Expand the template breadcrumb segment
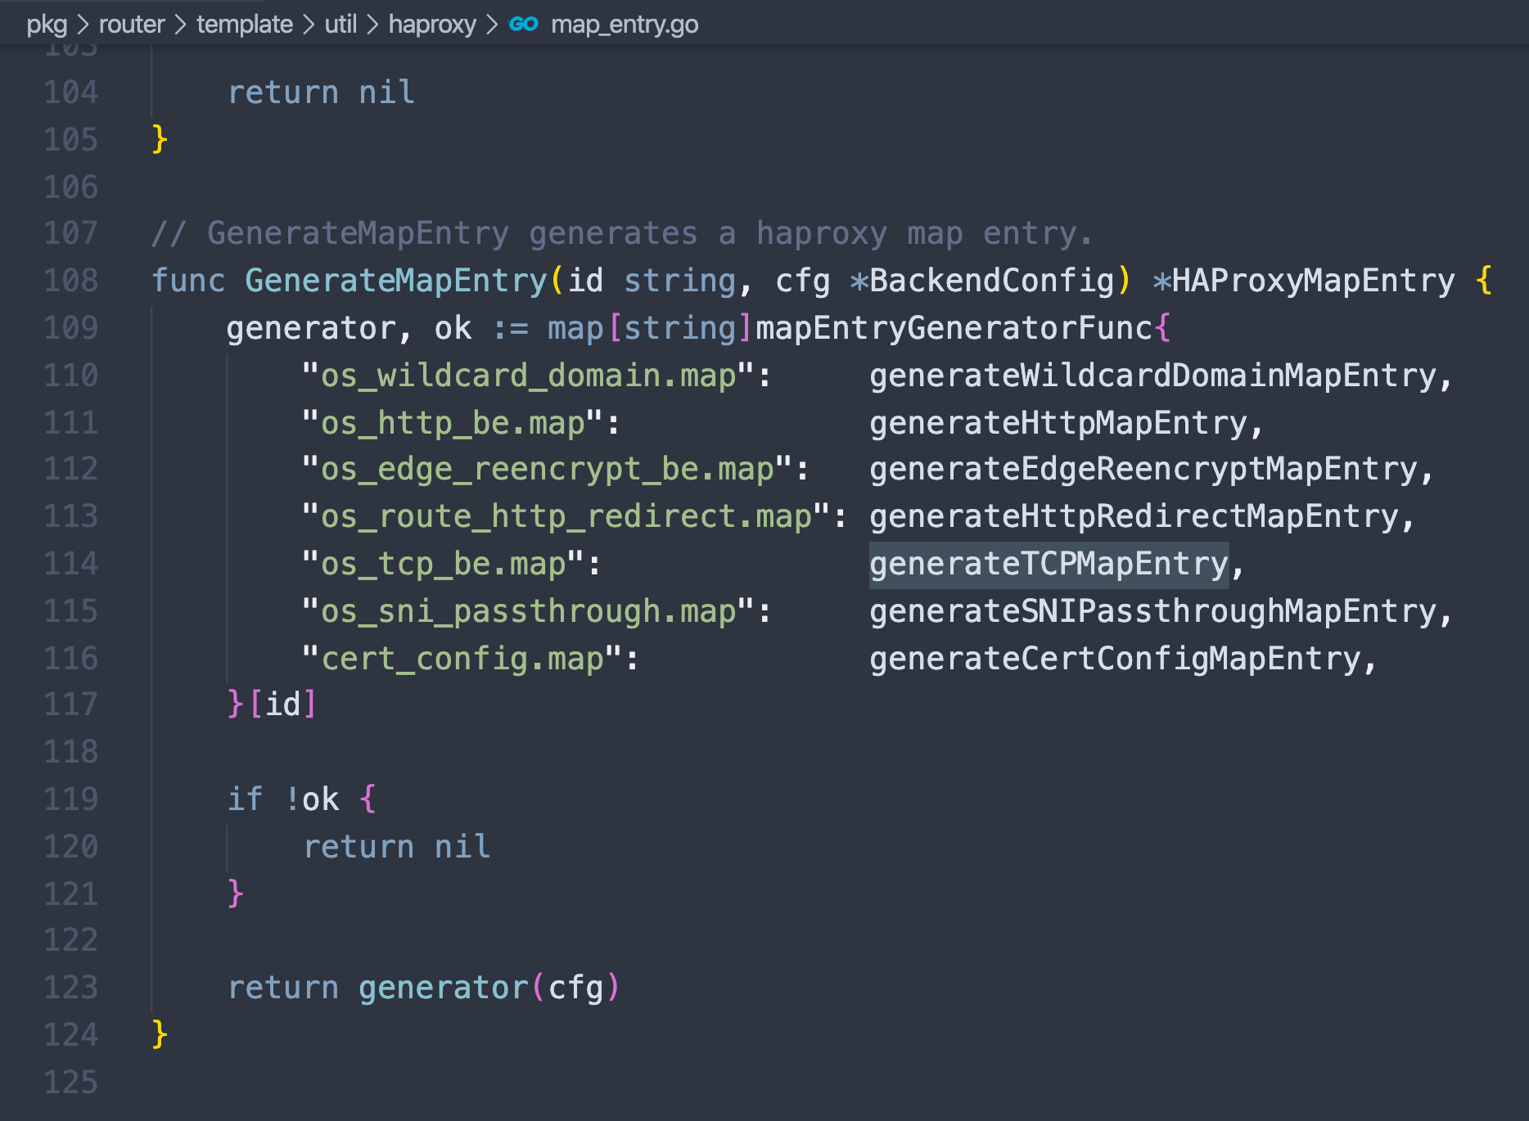1529x1121 pixels. pyautogui.click(x=244, y=25)
